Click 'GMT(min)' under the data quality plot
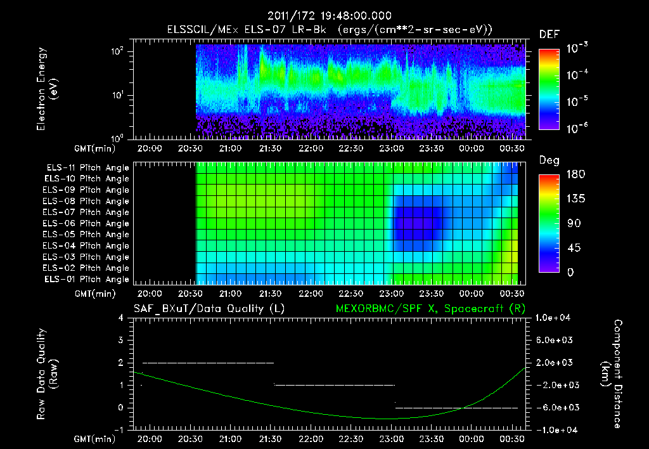Screen dimensions: 649x449 tap(94, 439)
